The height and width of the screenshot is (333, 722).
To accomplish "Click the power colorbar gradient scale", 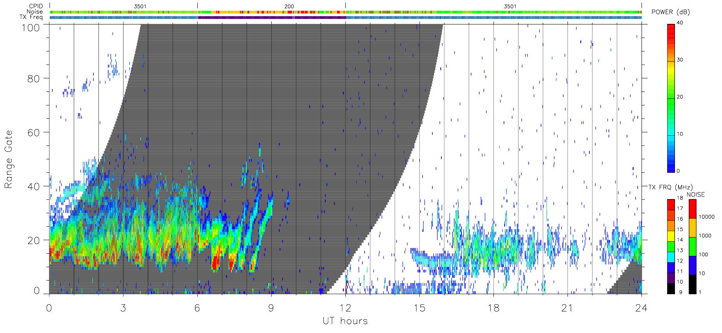I will [x=671, y=98].
